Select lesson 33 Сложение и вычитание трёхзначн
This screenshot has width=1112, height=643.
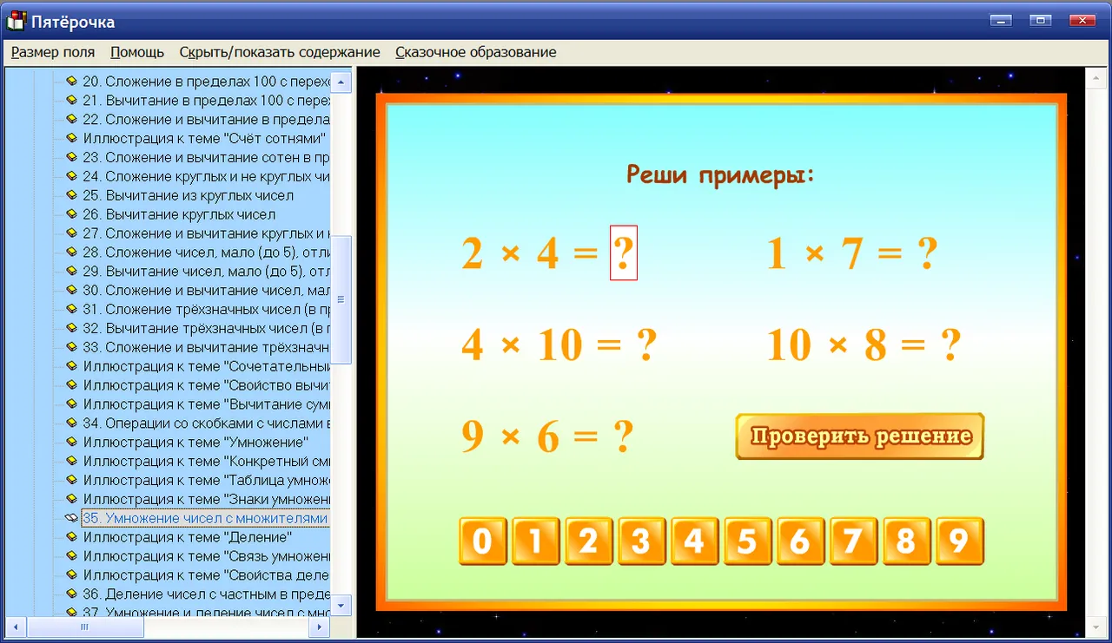click(x=207, y=348)
